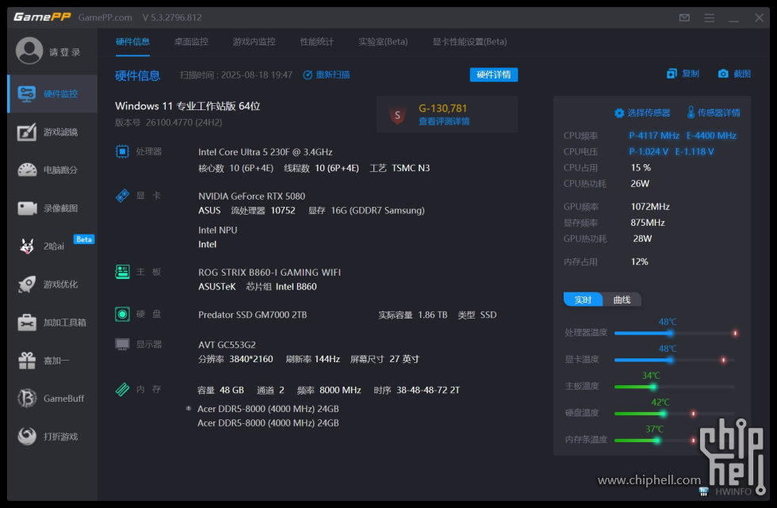The height and width of the screenshot is (508, 777).
Task: Click the 硬盘温度 temperature bar
Action: [676, 414]
